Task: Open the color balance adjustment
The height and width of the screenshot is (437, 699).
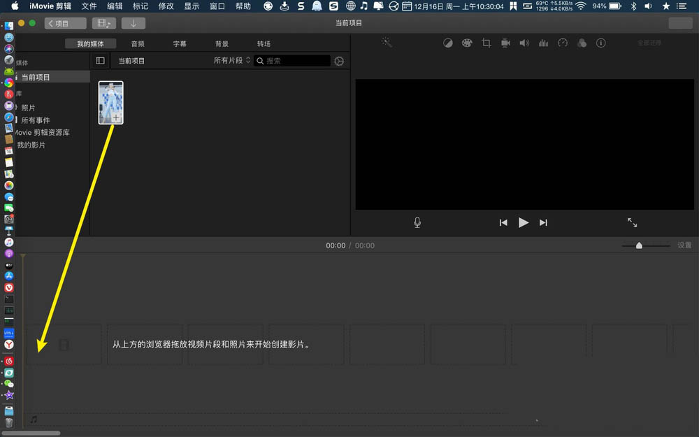Action: (447, 43)
